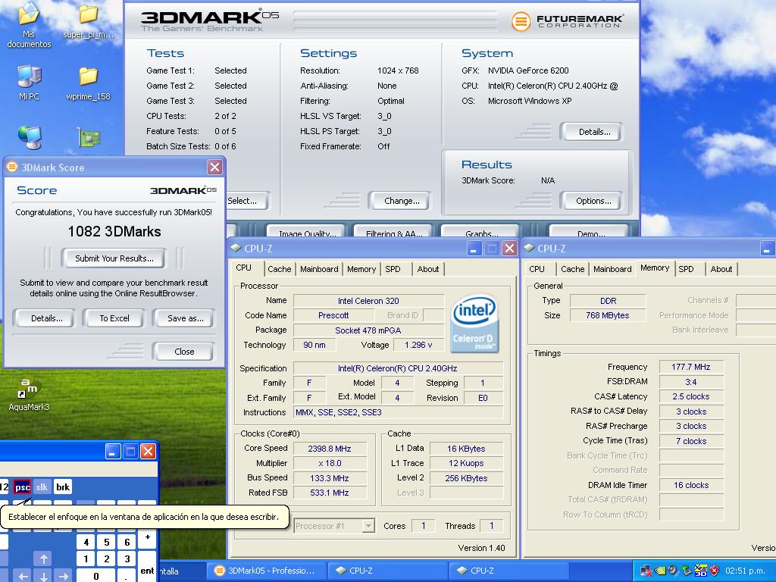Click the Intel Celeron D logo in CPU-Z
This screenshot has height=582, width=776.
coord(474,323)
